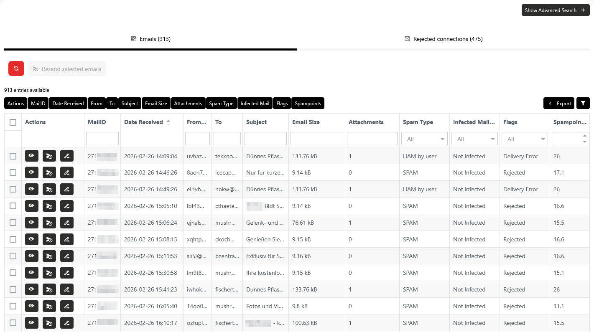Click the red refresh icon button
The height and width of the screenshot is (332, 594).
[x=16, y=68]
